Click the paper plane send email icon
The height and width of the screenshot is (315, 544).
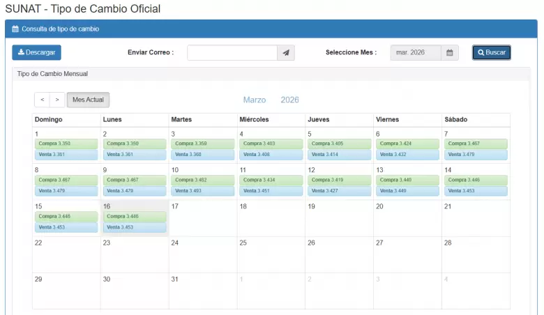[286, 53]
